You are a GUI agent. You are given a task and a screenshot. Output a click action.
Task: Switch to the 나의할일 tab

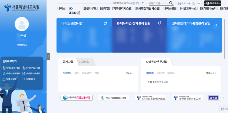(x=84, y=62)
